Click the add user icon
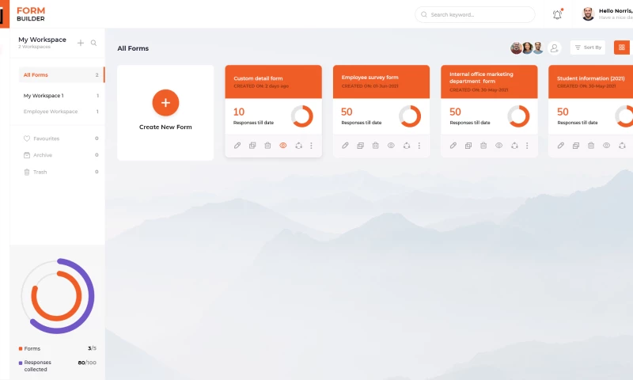This screenshot has height=380, width=633. click(x=555, y=48)
